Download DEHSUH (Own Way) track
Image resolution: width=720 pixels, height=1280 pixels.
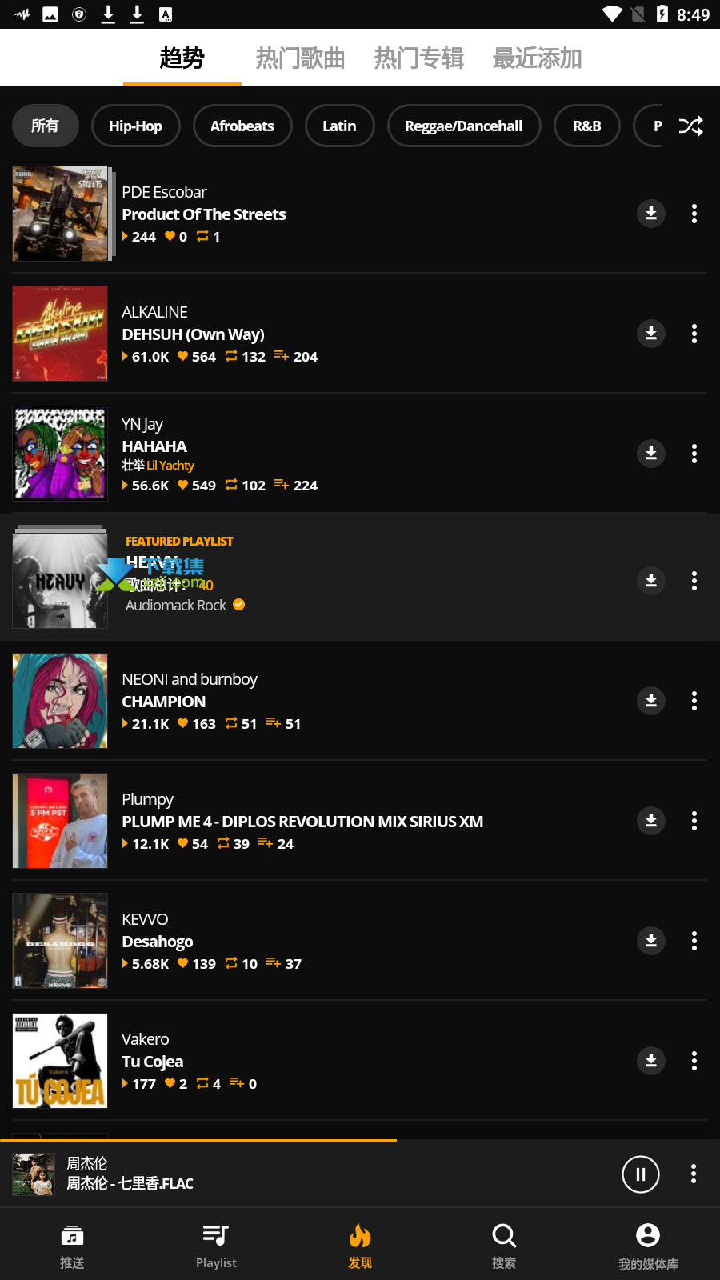[x=651, y=333]
